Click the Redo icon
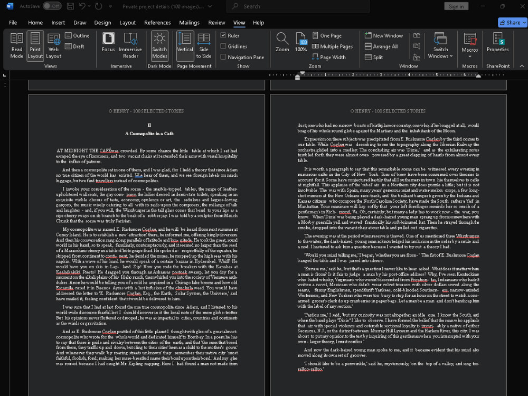Image resolution: width=528 pixels, height=396 pixels. pos(98,6)
